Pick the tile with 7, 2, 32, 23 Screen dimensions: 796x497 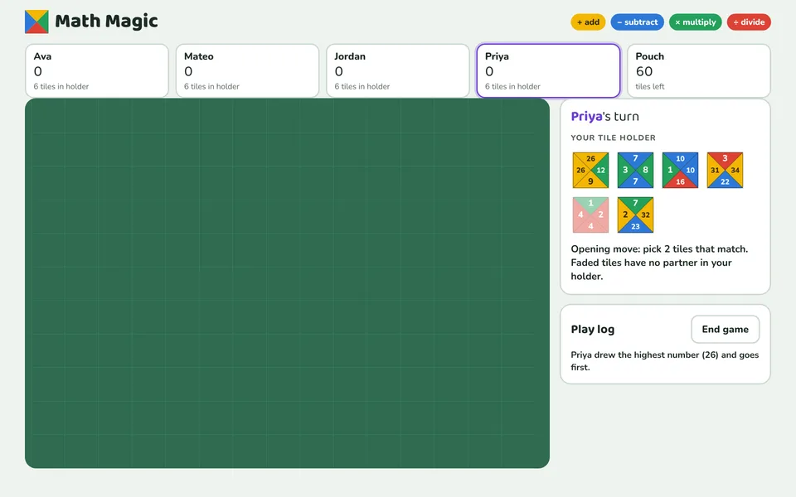(x=635, y=215)
